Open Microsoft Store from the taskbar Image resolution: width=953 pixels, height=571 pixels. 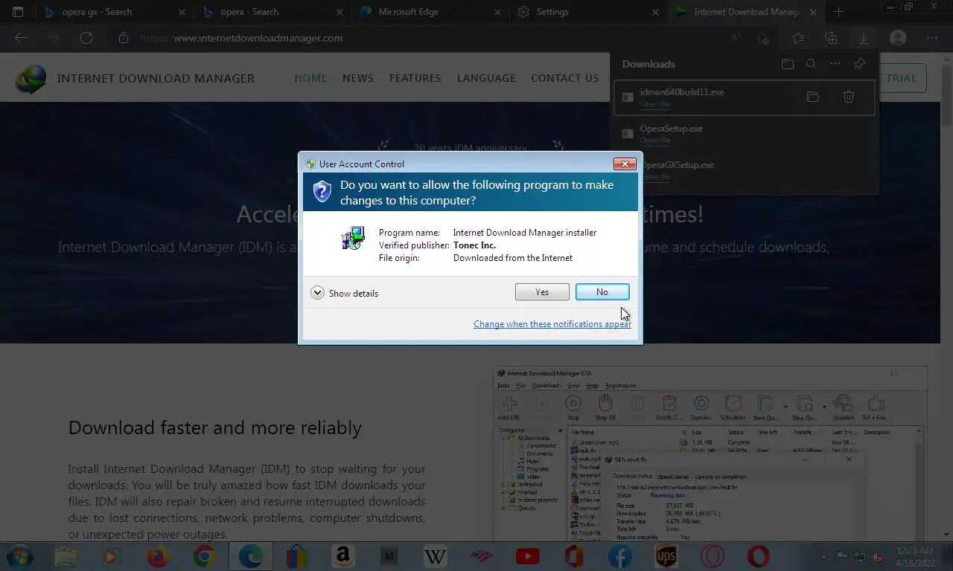click(297, 556)
